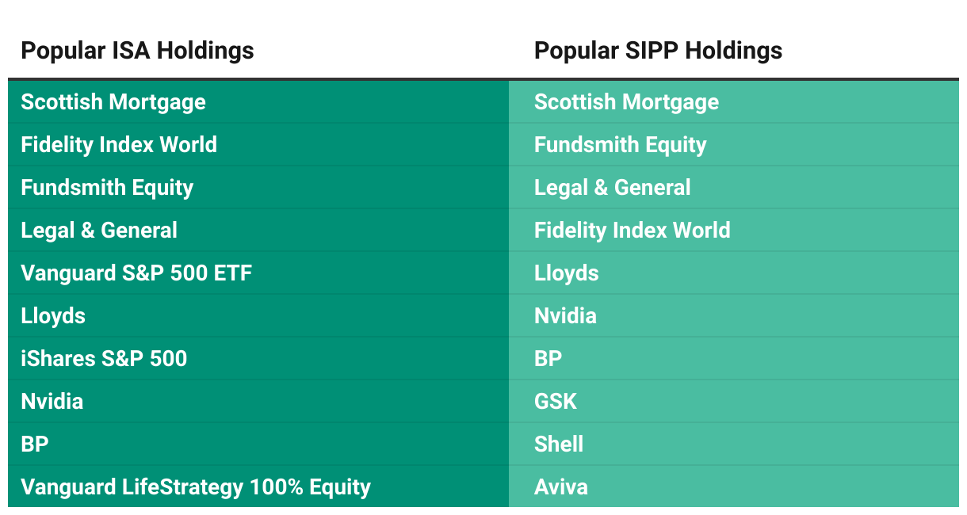
Task: Select Fidelity Index World in SIPP column
Action: click(x=633, y=231)
